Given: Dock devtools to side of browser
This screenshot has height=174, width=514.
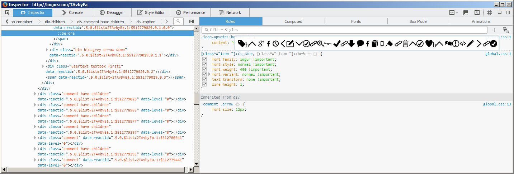Looking at the screenshot, I should 508,13.
